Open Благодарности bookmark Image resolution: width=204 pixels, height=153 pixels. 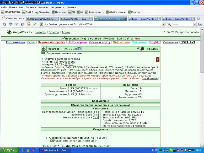click(94, 12)
